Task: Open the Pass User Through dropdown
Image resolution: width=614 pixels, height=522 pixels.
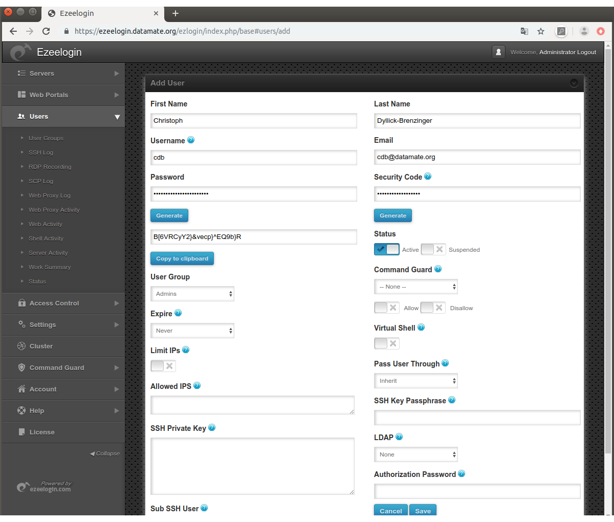Action: 416,381
